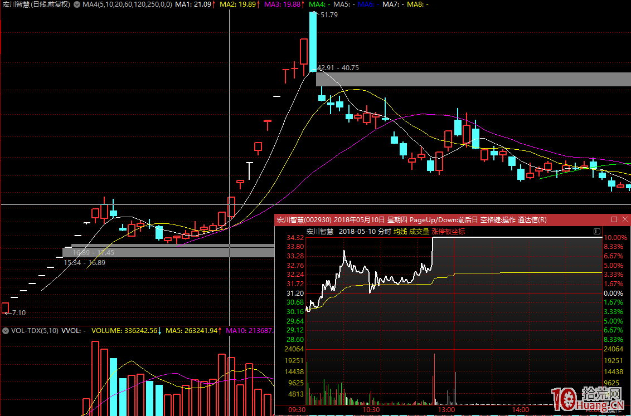Select the red 涨停板坐标 option

point(448,232)
